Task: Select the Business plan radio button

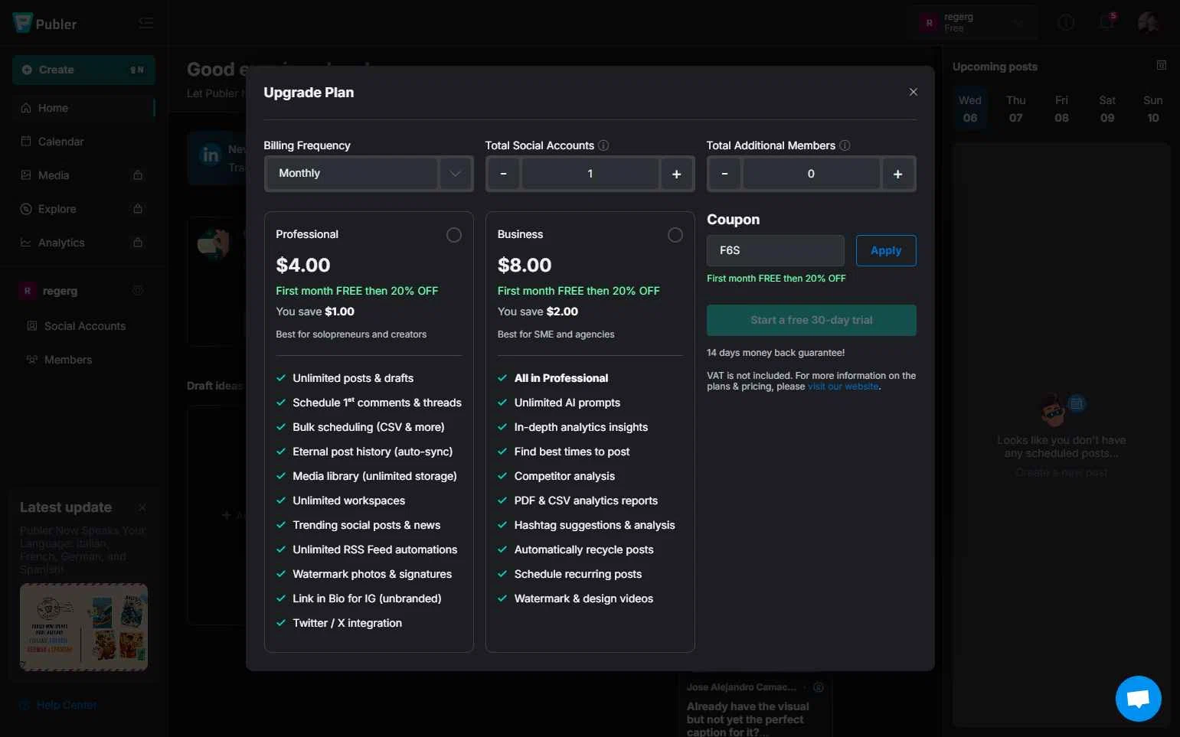Action: point(675,235)
